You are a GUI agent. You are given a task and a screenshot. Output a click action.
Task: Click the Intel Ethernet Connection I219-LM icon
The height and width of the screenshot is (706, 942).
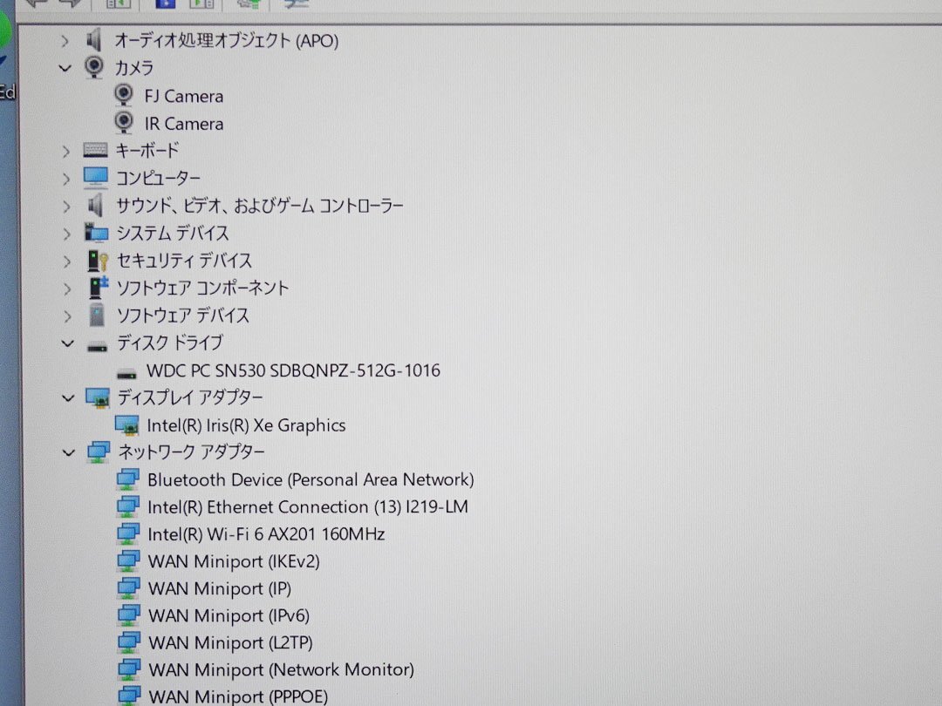click(x=128, y=506)
